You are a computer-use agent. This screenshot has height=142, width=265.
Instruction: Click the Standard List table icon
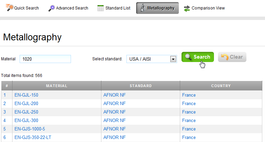pos(100,8)
